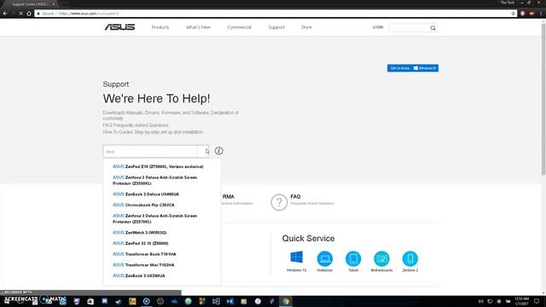This screenshot has width=546, height=307.
Task: Select ZenPad 3S 10 (Z500M) suggestion
Action: [x=140, y=243]
